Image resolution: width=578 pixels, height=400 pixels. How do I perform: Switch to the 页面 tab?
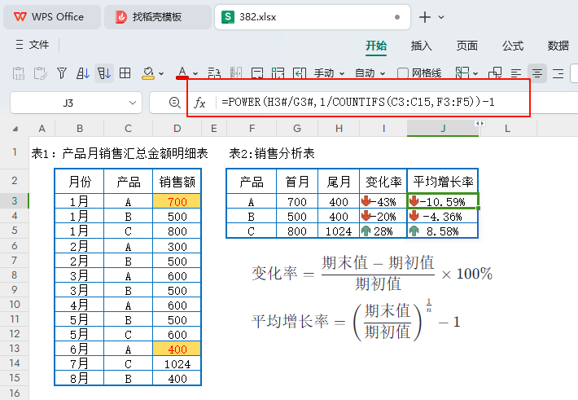467,46
